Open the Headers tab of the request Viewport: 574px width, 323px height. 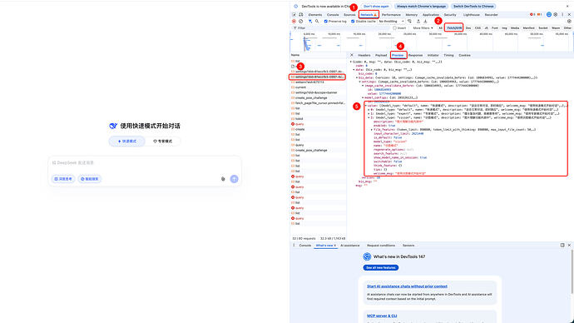click(364, 55)
